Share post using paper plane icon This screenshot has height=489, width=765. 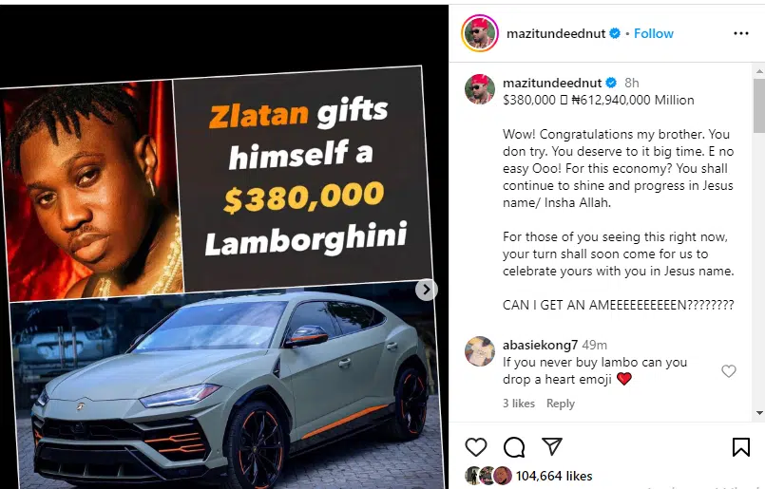(x=552, y=446)
